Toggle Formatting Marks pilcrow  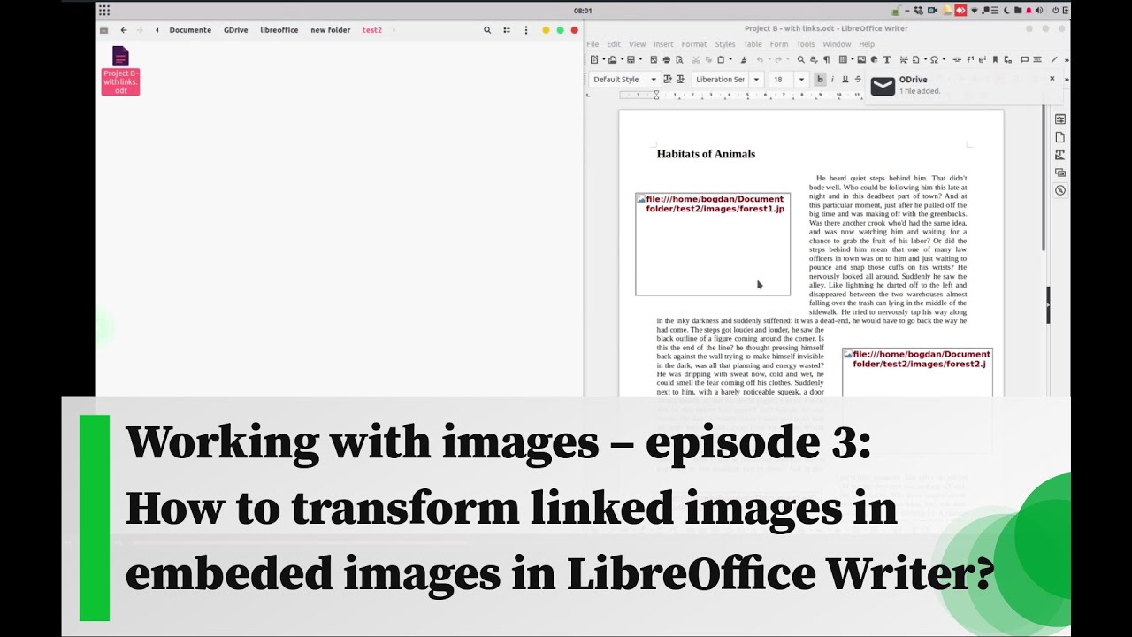point(826,59)
